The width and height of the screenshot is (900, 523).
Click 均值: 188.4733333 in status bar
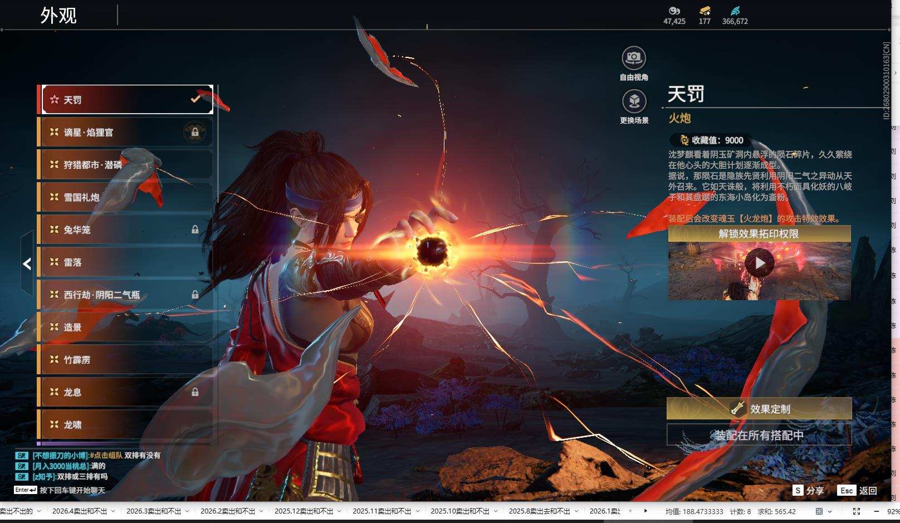point(694,511)
